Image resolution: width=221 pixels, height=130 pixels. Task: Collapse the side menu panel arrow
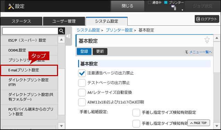[x=68, y=36]
